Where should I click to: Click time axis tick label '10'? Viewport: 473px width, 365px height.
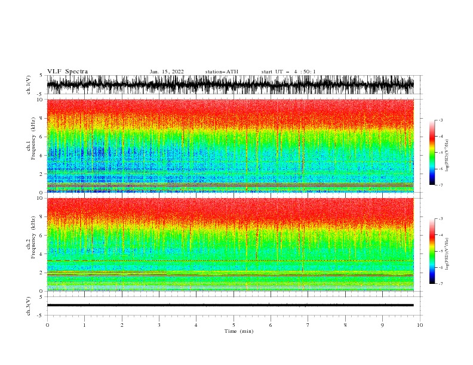420,325
